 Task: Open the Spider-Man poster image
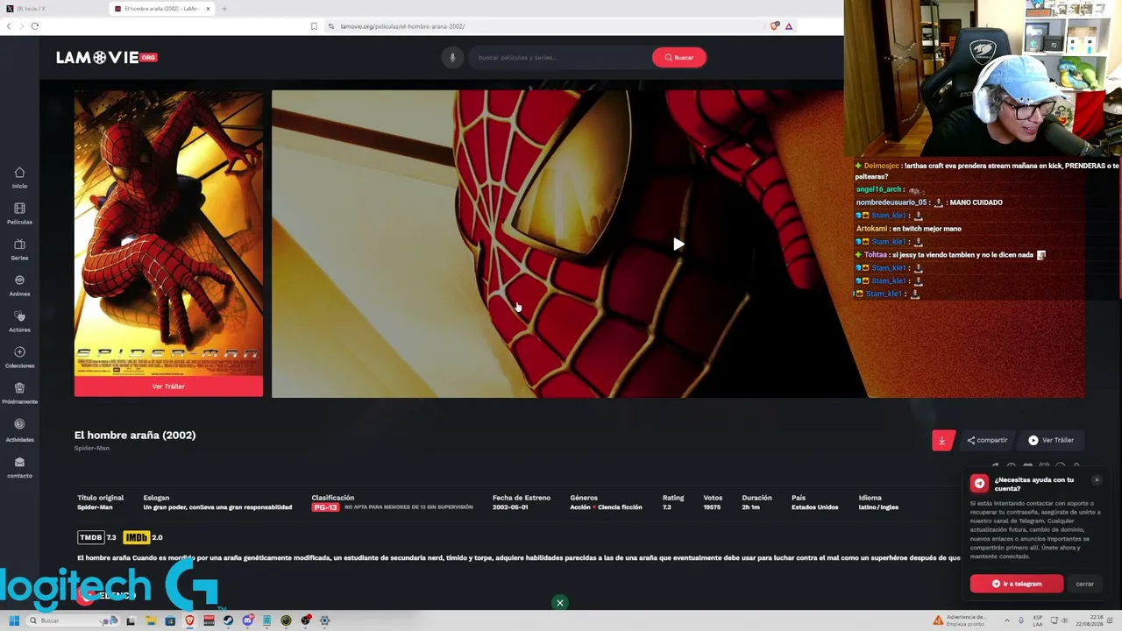point(168,233)
